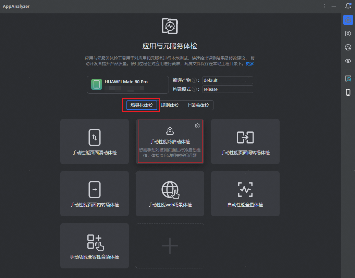Switch to 规则体检 tab

[x=170, y=105]
